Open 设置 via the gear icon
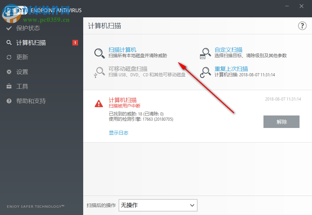The image size is (312, 215). pos(9,72)
